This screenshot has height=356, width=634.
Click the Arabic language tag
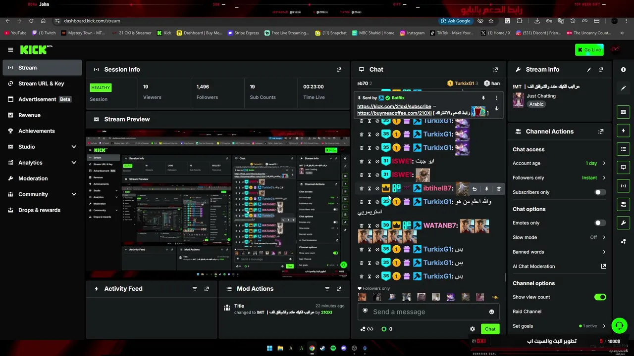tap(536, 104)
